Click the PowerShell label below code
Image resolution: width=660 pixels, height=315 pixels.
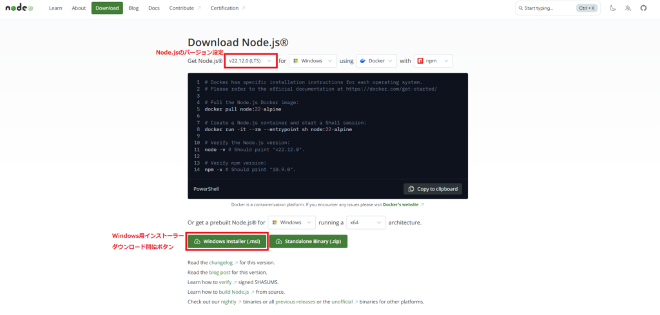point(206,189)
